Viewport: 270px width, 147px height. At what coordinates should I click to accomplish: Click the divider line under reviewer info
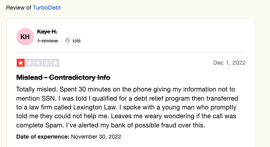(131, 52)
